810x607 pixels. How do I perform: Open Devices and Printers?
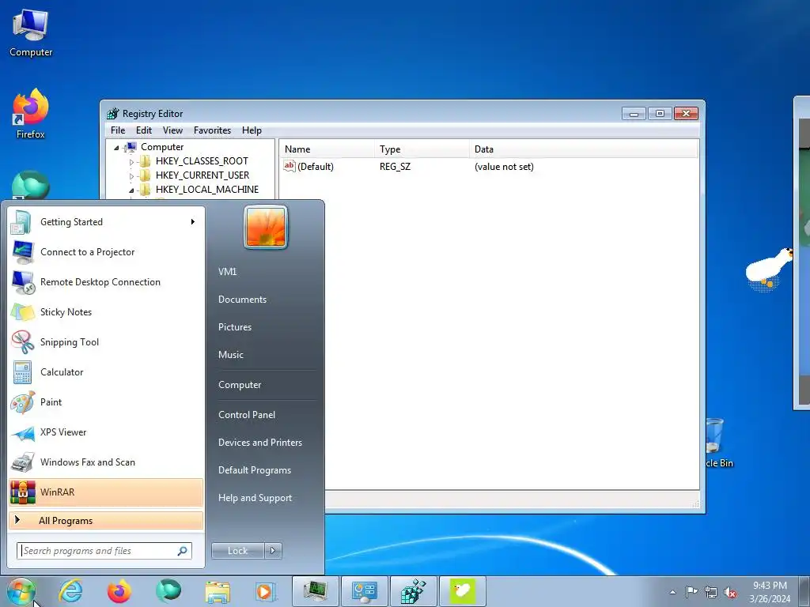pos(259,443)
